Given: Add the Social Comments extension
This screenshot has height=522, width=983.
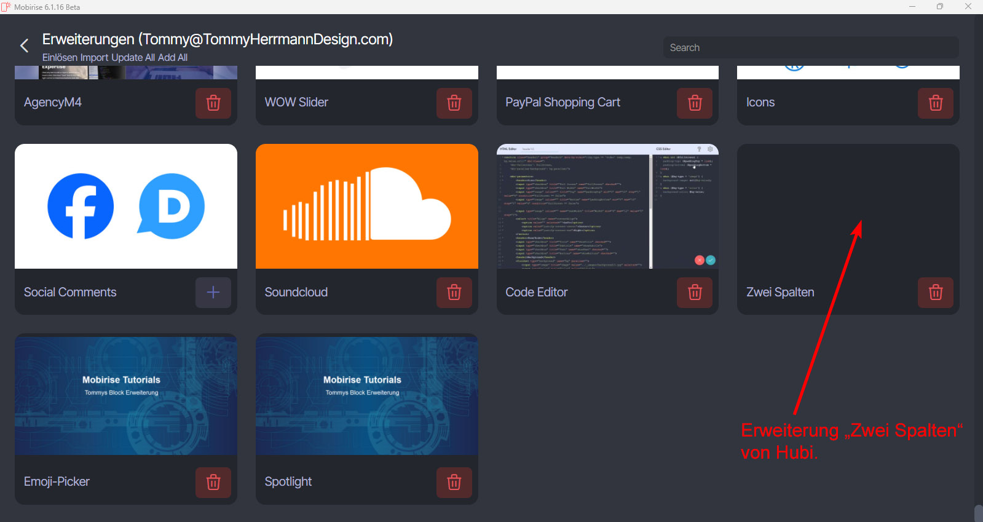Looking at the screenshot, I should [213, 292].
